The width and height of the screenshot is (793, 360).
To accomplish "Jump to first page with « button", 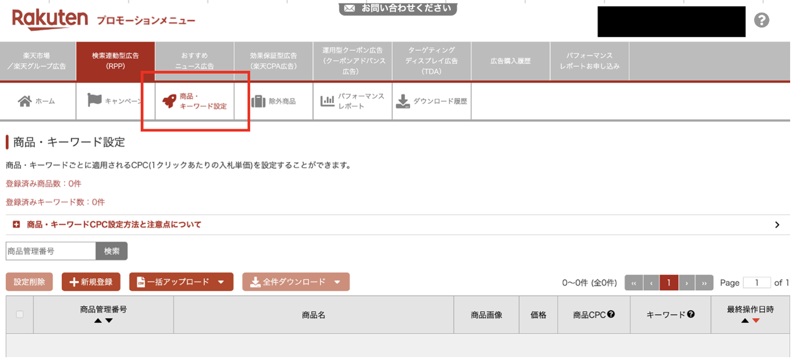I will click(634, 283).
